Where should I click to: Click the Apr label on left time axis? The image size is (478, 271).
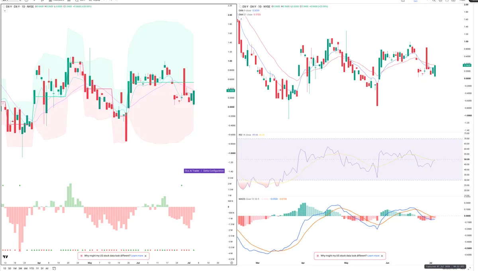pos(39,263)
